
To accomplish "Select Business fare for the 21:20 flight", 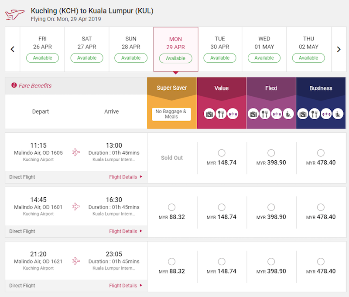I will (x=321, y=262).
